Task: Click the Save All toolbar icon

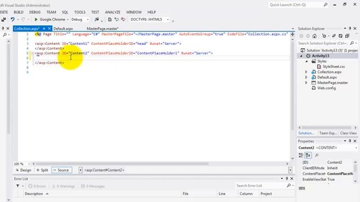Action: point(4,20)
